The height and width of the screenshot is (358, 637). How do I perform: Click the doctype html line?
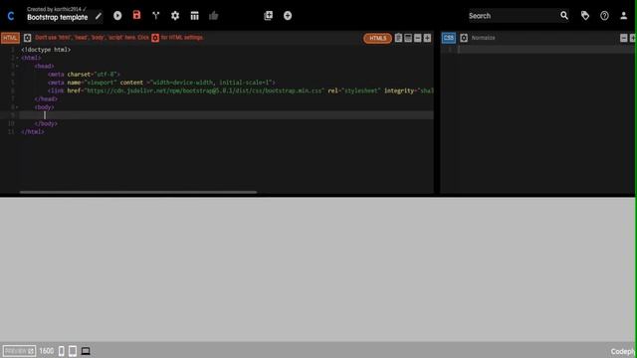pos(46,50)
